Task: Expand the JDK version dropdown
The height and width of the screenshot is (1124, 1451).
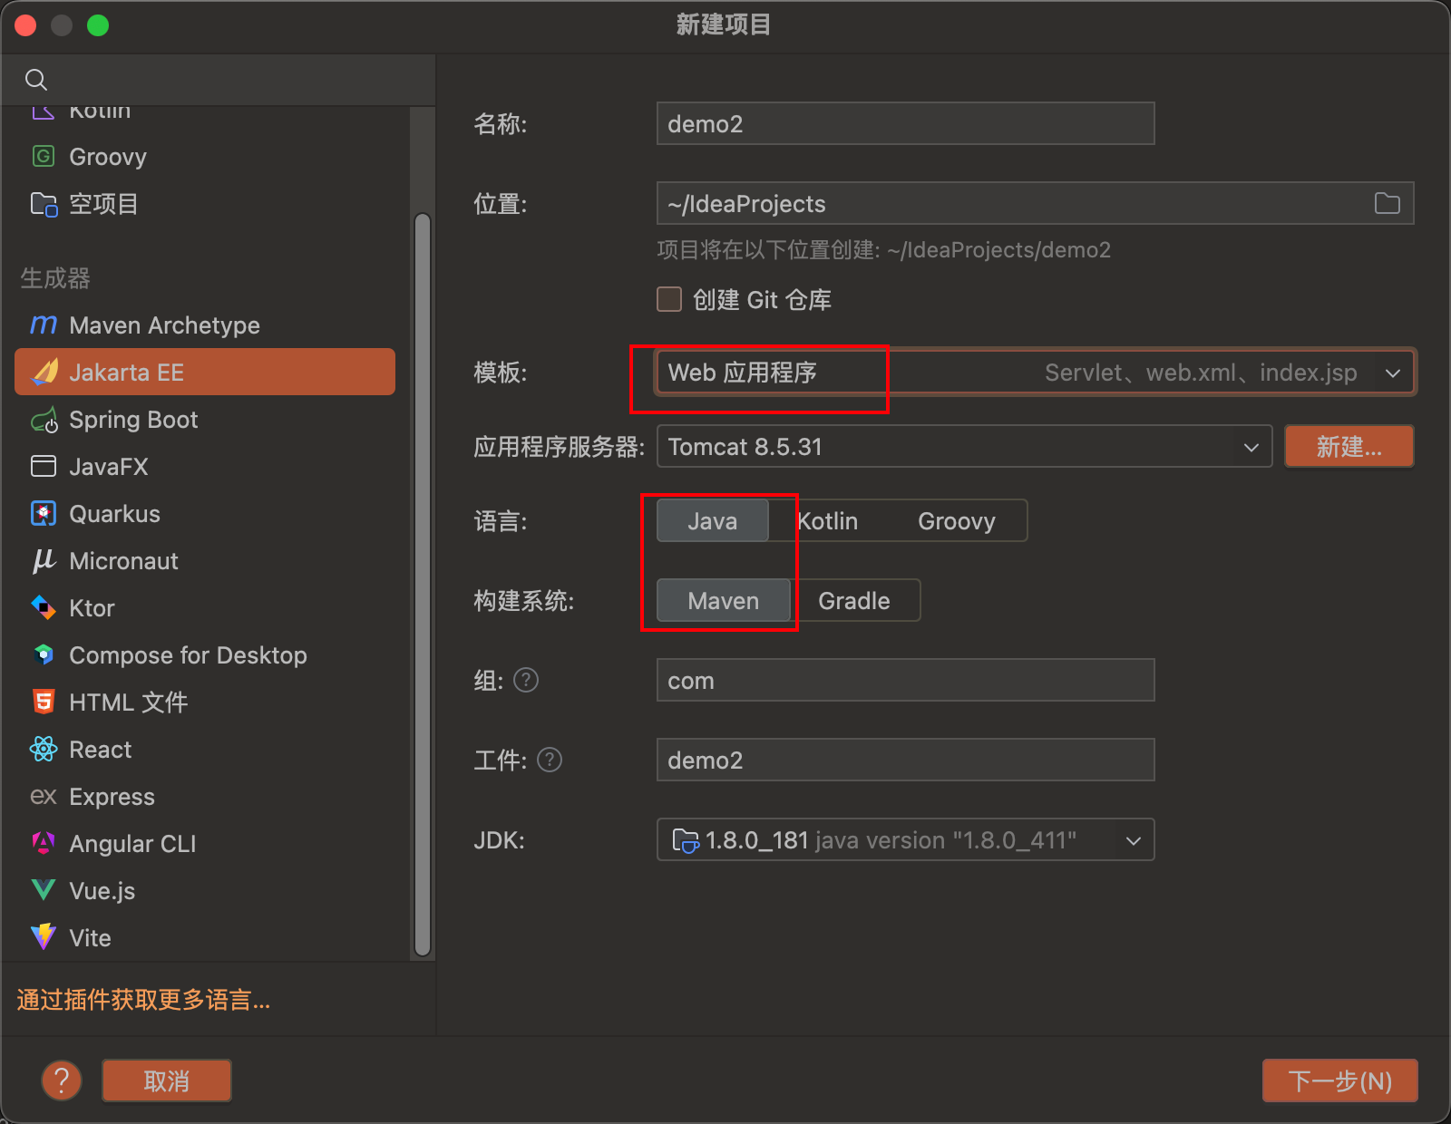Action: (x=1134, y=841)
